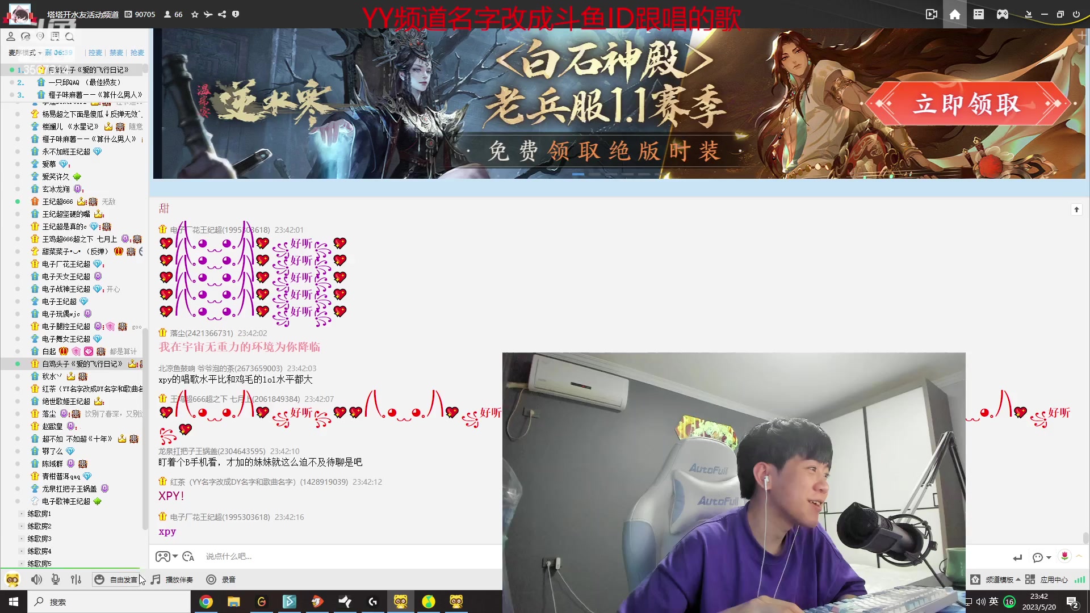Click the star icon to favorite the channel
This screenshot has width=1090, height=613.
(x=195, y=14)
